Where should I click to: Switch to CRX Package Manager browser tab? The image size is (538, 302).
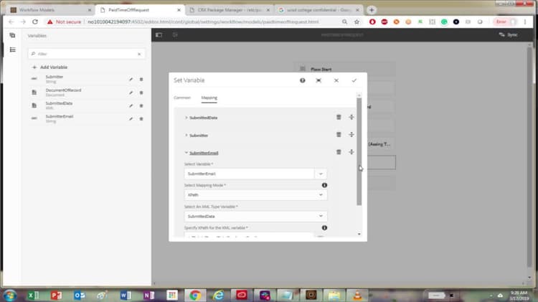[x=230, y=10]
